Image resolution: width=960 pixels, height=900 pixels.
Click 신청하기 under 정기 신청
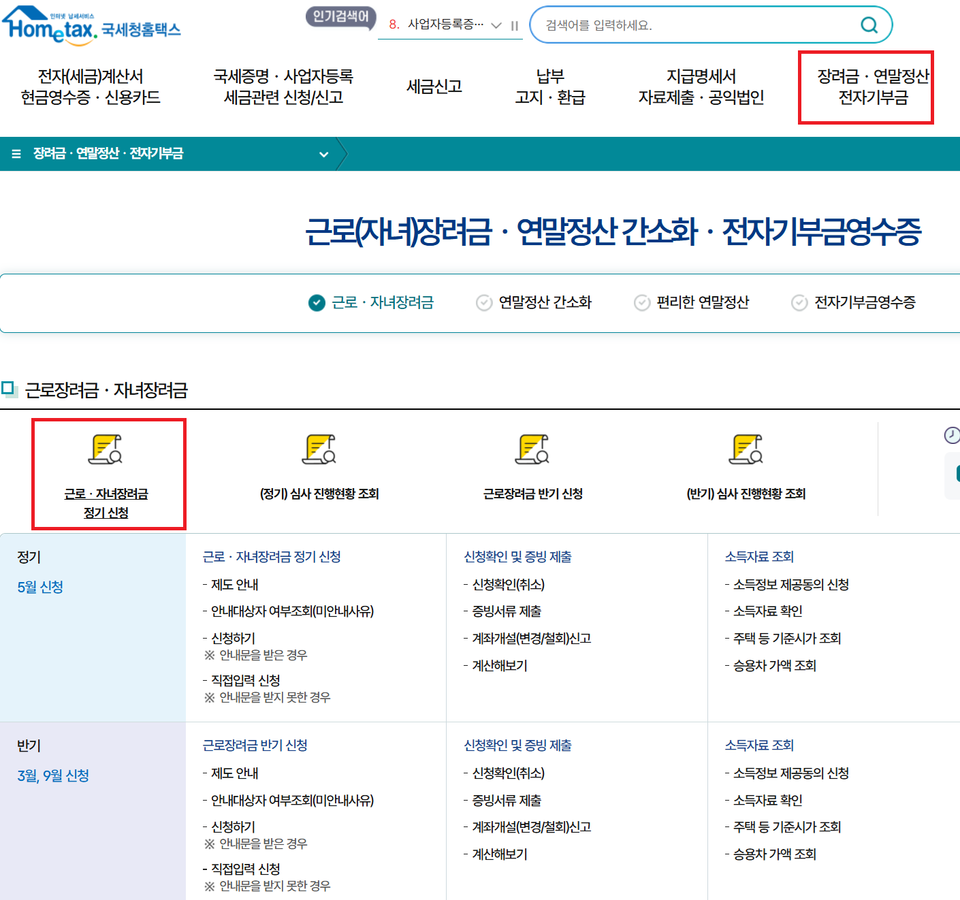tap(233, 638)
